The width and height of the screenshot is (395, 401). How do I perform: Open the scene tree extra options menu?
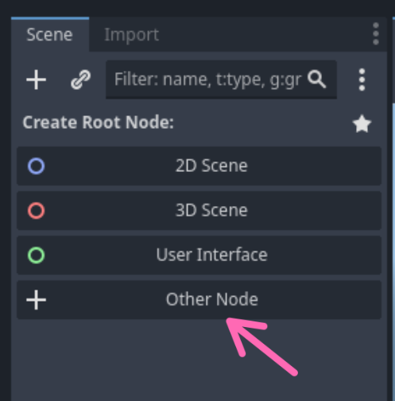[362, 80]
